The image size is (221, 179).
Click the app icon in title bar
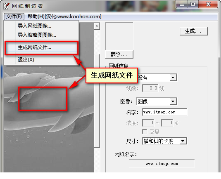pos(6,6)
